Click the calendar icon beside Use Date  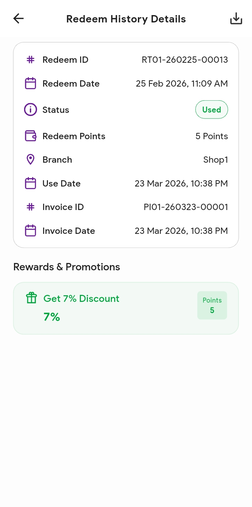pos(31,183)
